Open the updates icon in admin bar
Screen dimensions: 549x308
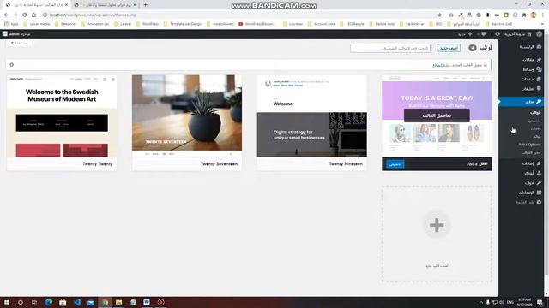498,34
